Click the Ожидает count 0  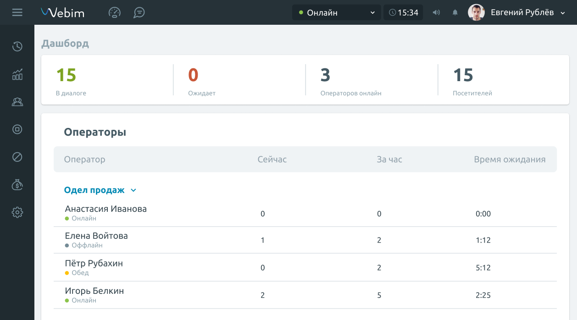[193, 75]
